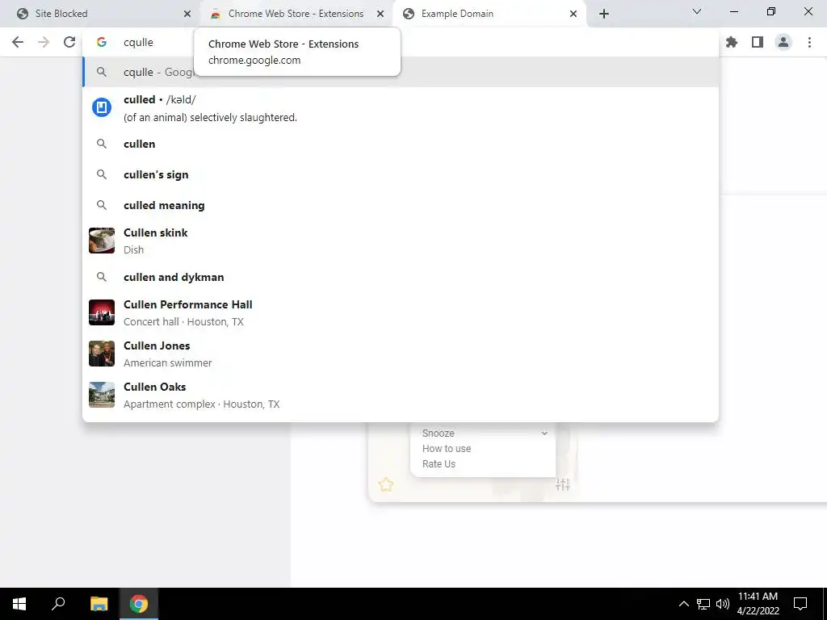Pick the culled meaning suggestion
This screenshot has height=620, width=827.
pos(401,205)
